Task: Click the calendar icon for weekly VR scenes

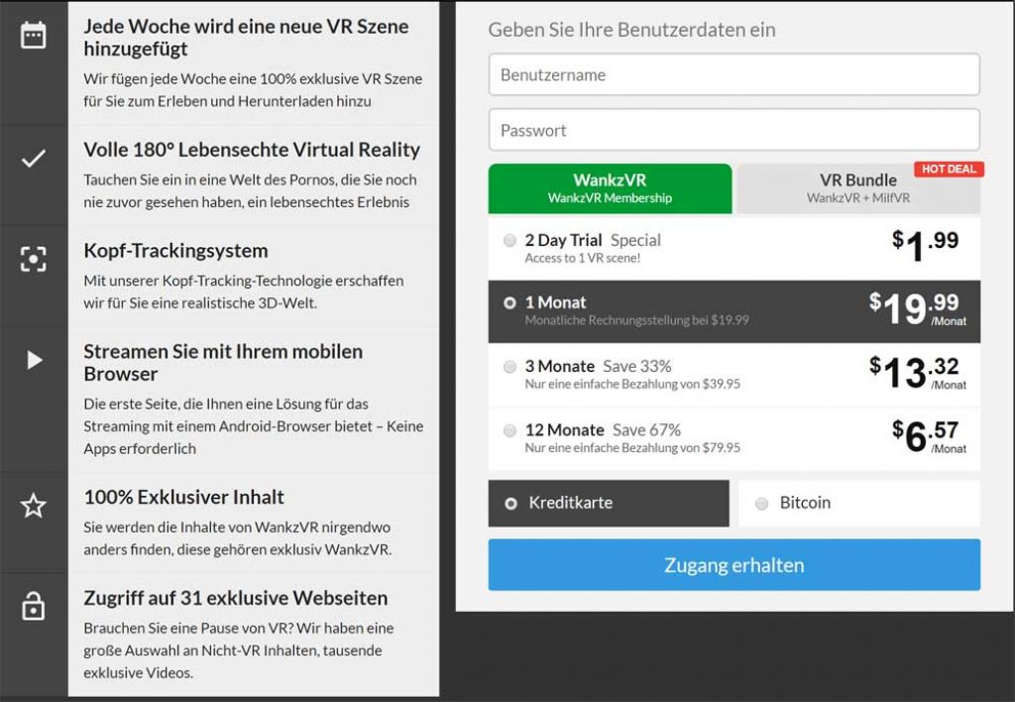Action: tap(34, 36)
